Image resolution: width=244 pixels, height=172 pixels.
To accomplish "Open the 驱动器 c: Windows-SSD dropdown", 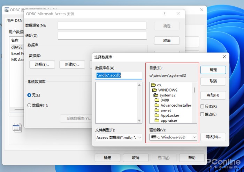I will pyautogui.click(x=173, y=137).
